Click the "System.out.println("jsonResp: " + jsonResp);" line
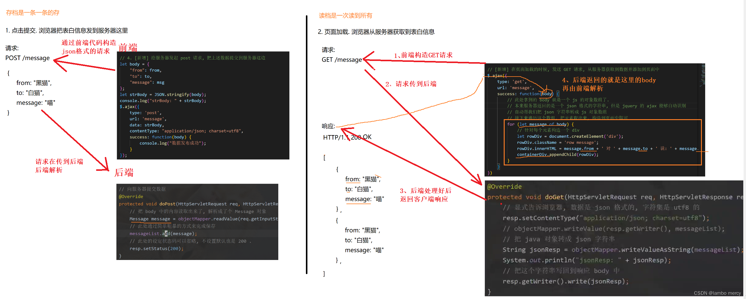 click(x=587, y=260)
